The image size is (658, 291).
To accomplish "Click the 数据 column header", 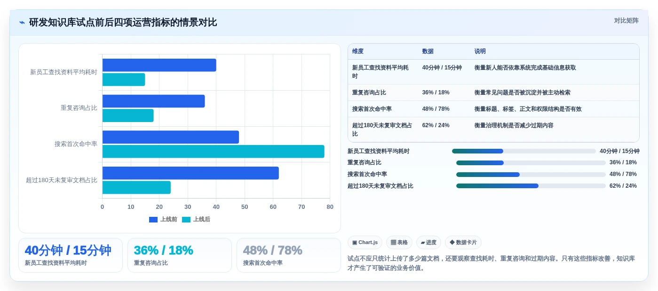I will [x=428, y=52].
